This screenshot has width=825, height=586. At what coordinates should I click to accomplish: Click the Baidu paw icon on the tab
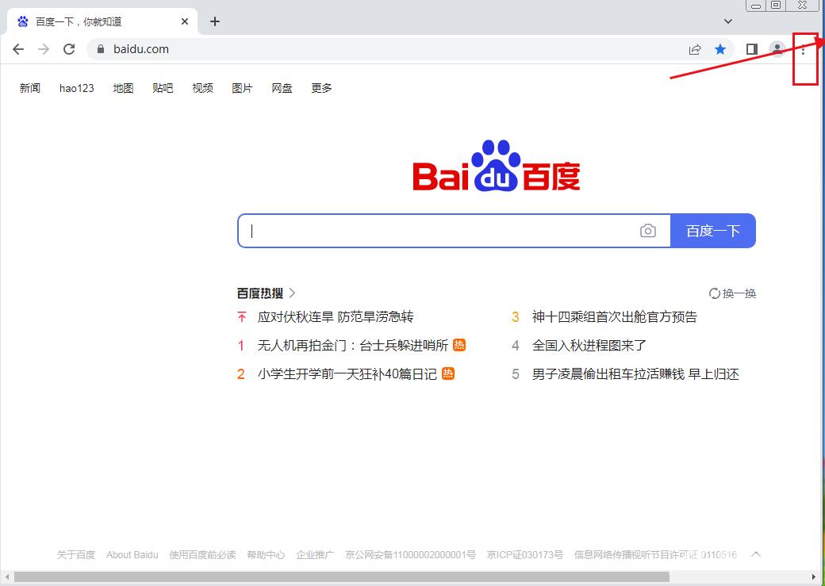tap(21, 21)
